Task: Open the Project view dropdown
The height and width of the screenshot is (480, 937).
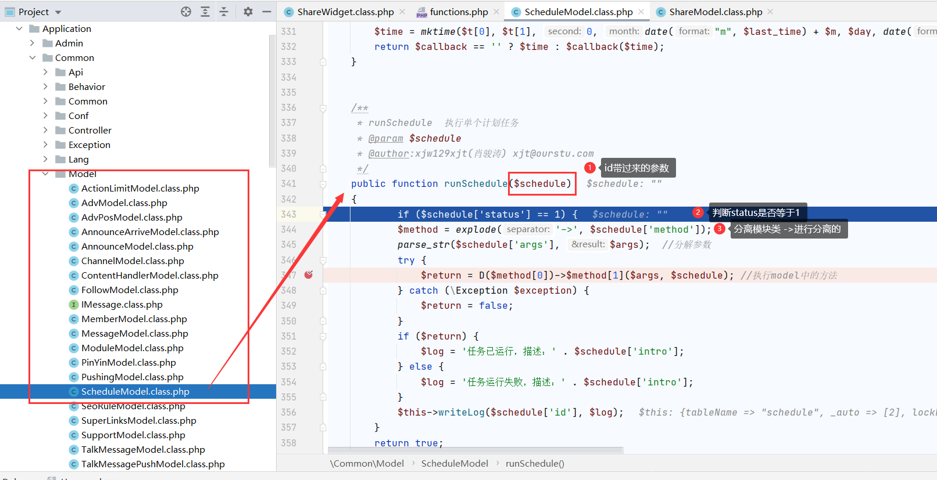Action: click(58, 12)
